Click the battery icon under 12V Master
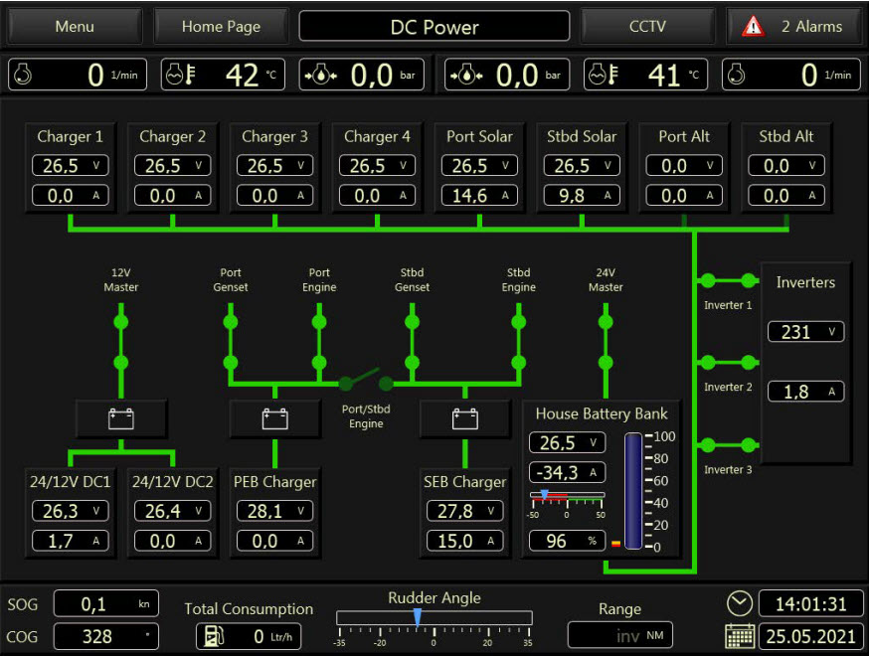 click(121, 418)
